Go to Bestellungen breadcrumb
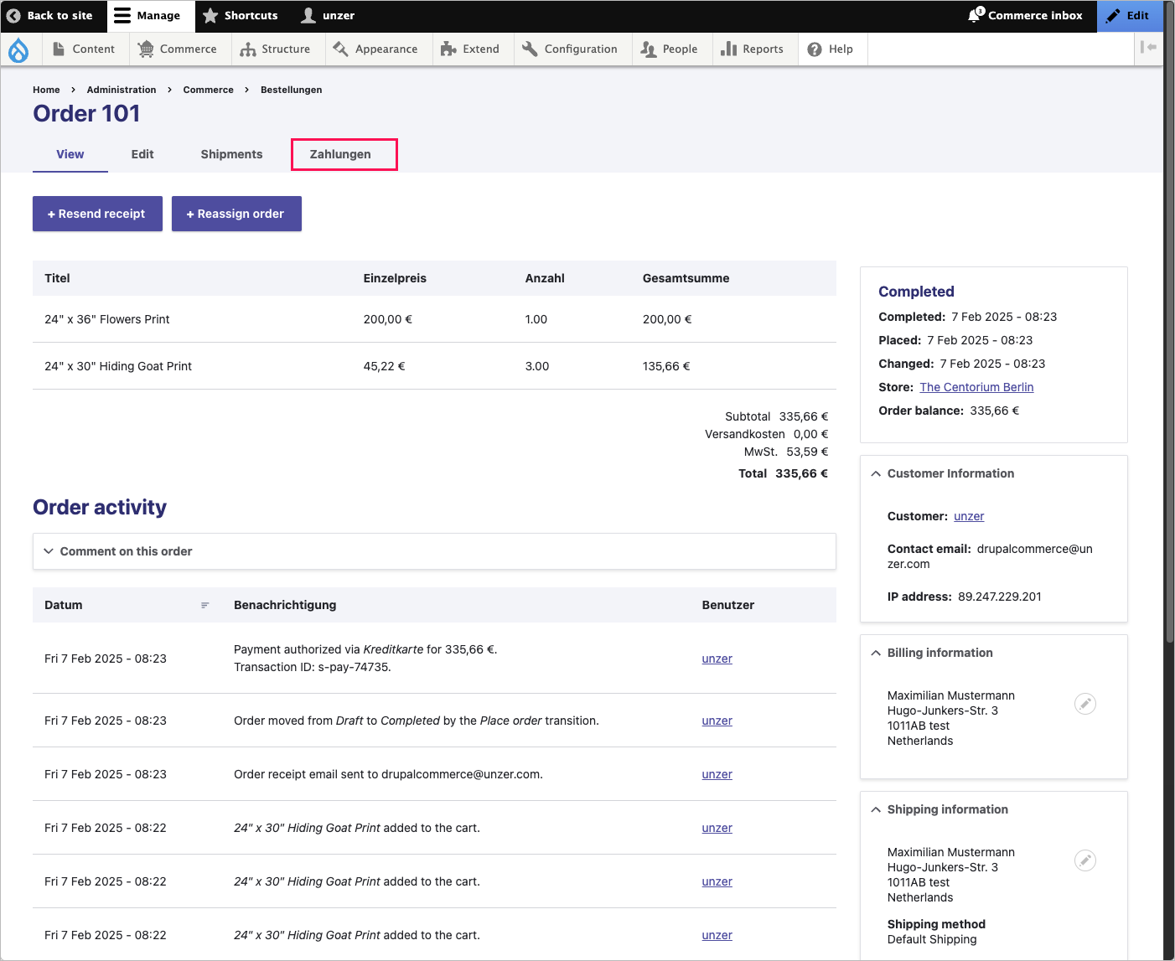The height and width of the screenshot is (961, 1175). (x=292, y=90)
